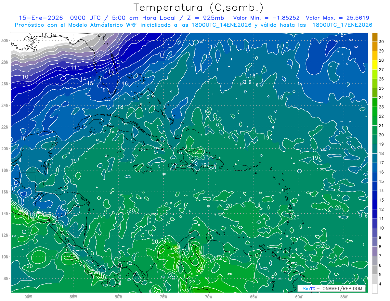Click the "80W" longitude axis label

(118, 296)
